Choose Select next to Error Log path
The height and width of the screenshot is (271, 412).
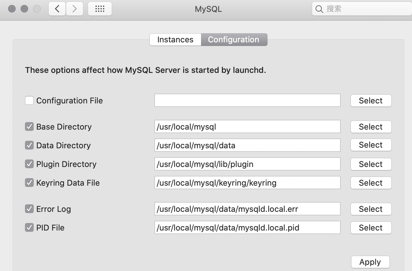click(371, 209)
